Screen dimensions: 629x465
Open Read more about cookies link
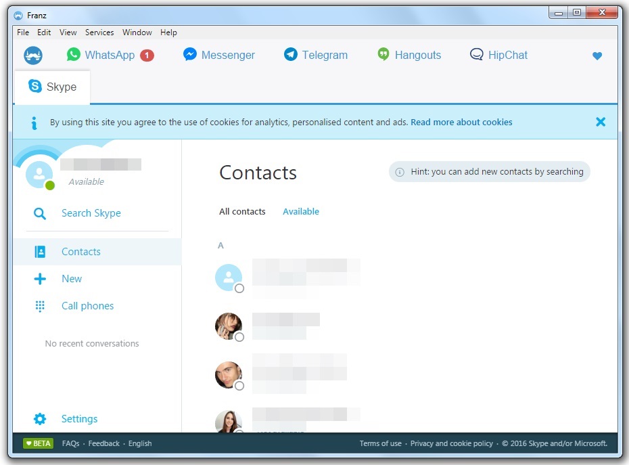pos(461,122)
